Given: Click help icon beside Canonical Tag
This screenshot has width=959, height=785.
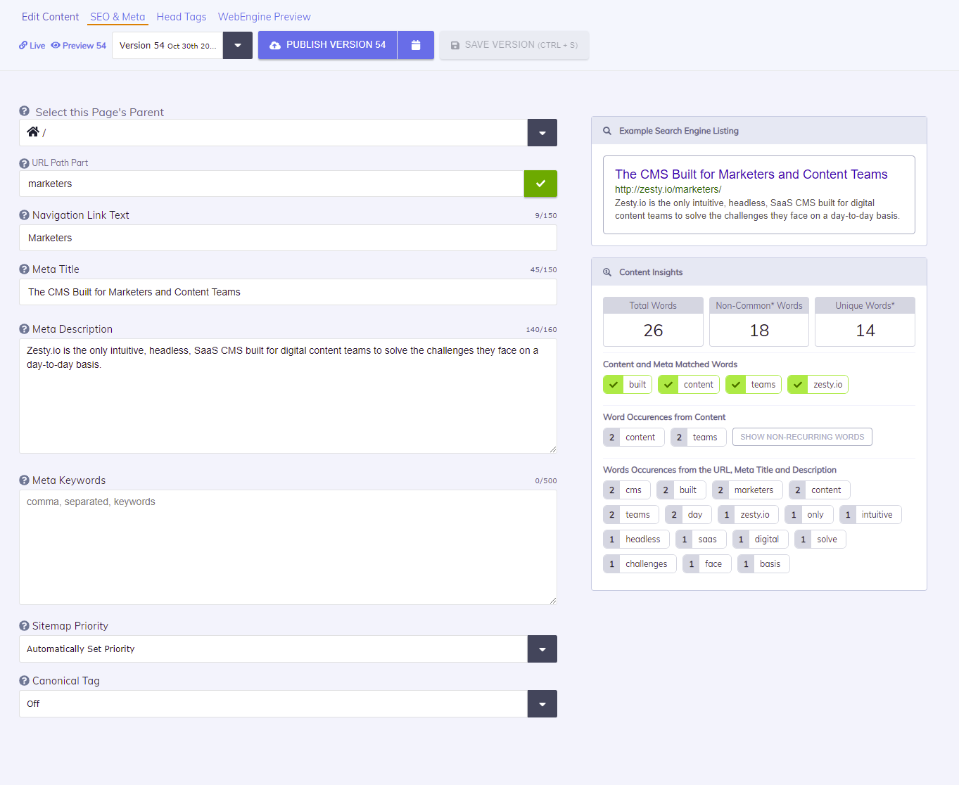Looking at the screenshot, I should (x=24, y=681).
